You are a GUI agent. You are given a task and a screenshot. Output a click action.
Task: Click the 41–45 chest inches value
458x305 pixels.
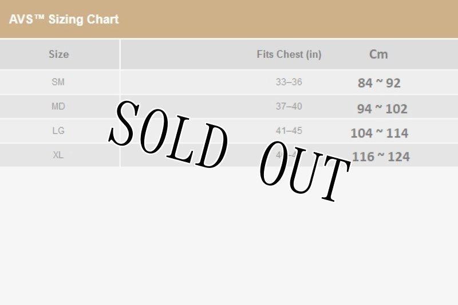pos(289,131)
